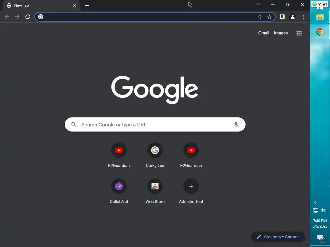Click the Google logo
Screen dimensions: 330x247
click(x=155, y=90)
